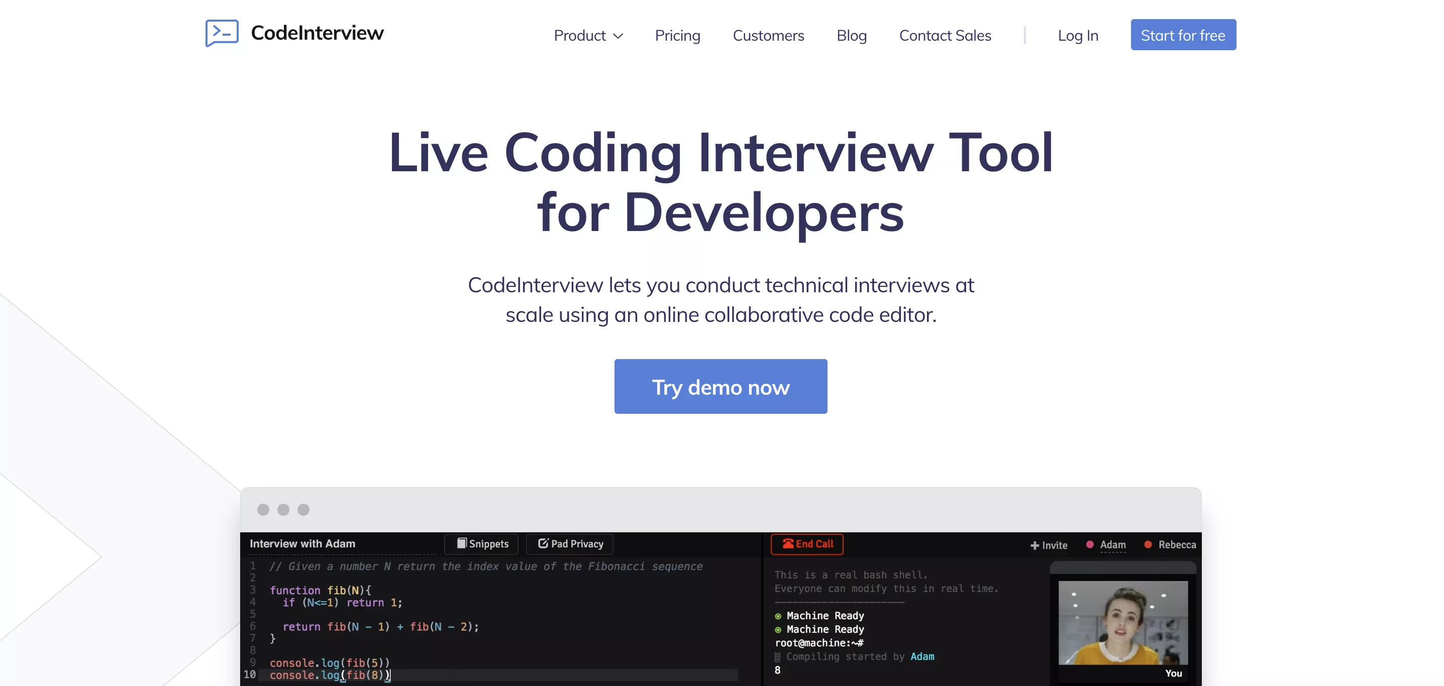
Task: Select Adam's red status dot
Action: (1089, 544)
